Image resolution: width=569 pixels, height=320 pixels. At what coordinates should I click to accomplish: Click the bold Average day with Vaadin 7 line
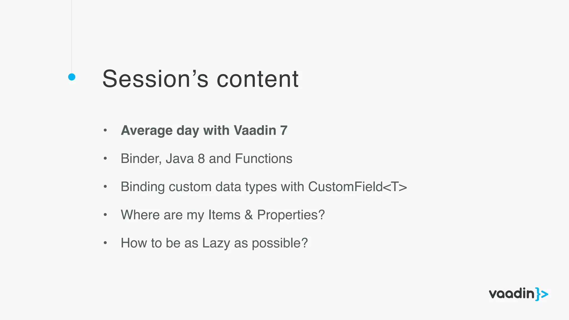pos(204,130)
